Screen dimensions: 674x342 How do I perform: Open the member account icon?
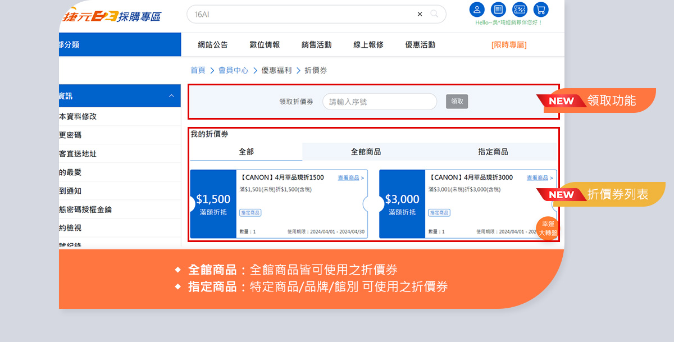(476, 10)
